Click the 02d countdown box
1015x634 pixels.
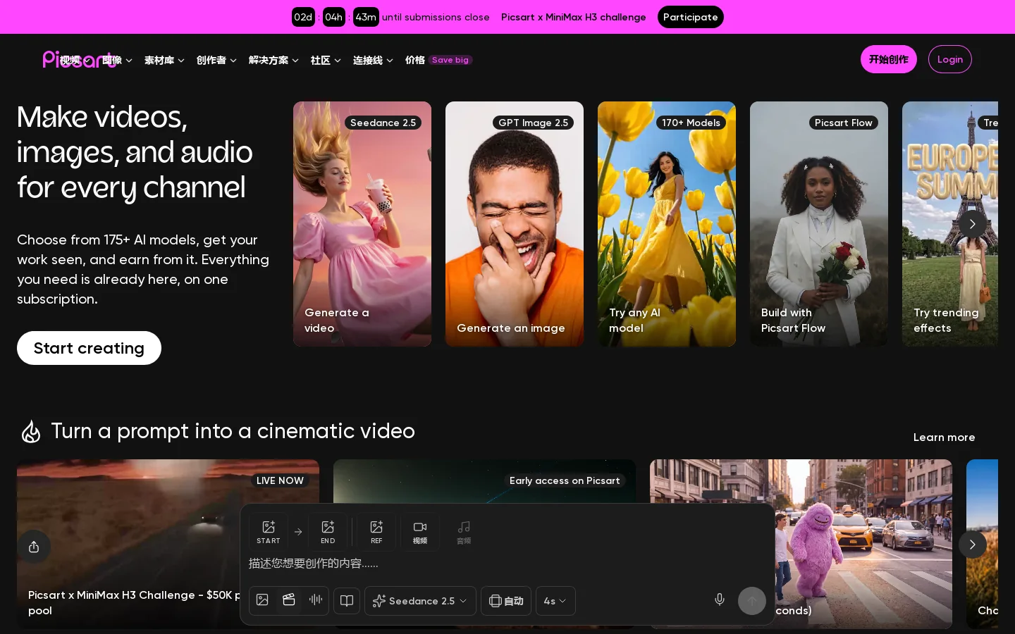click(303, 17)
